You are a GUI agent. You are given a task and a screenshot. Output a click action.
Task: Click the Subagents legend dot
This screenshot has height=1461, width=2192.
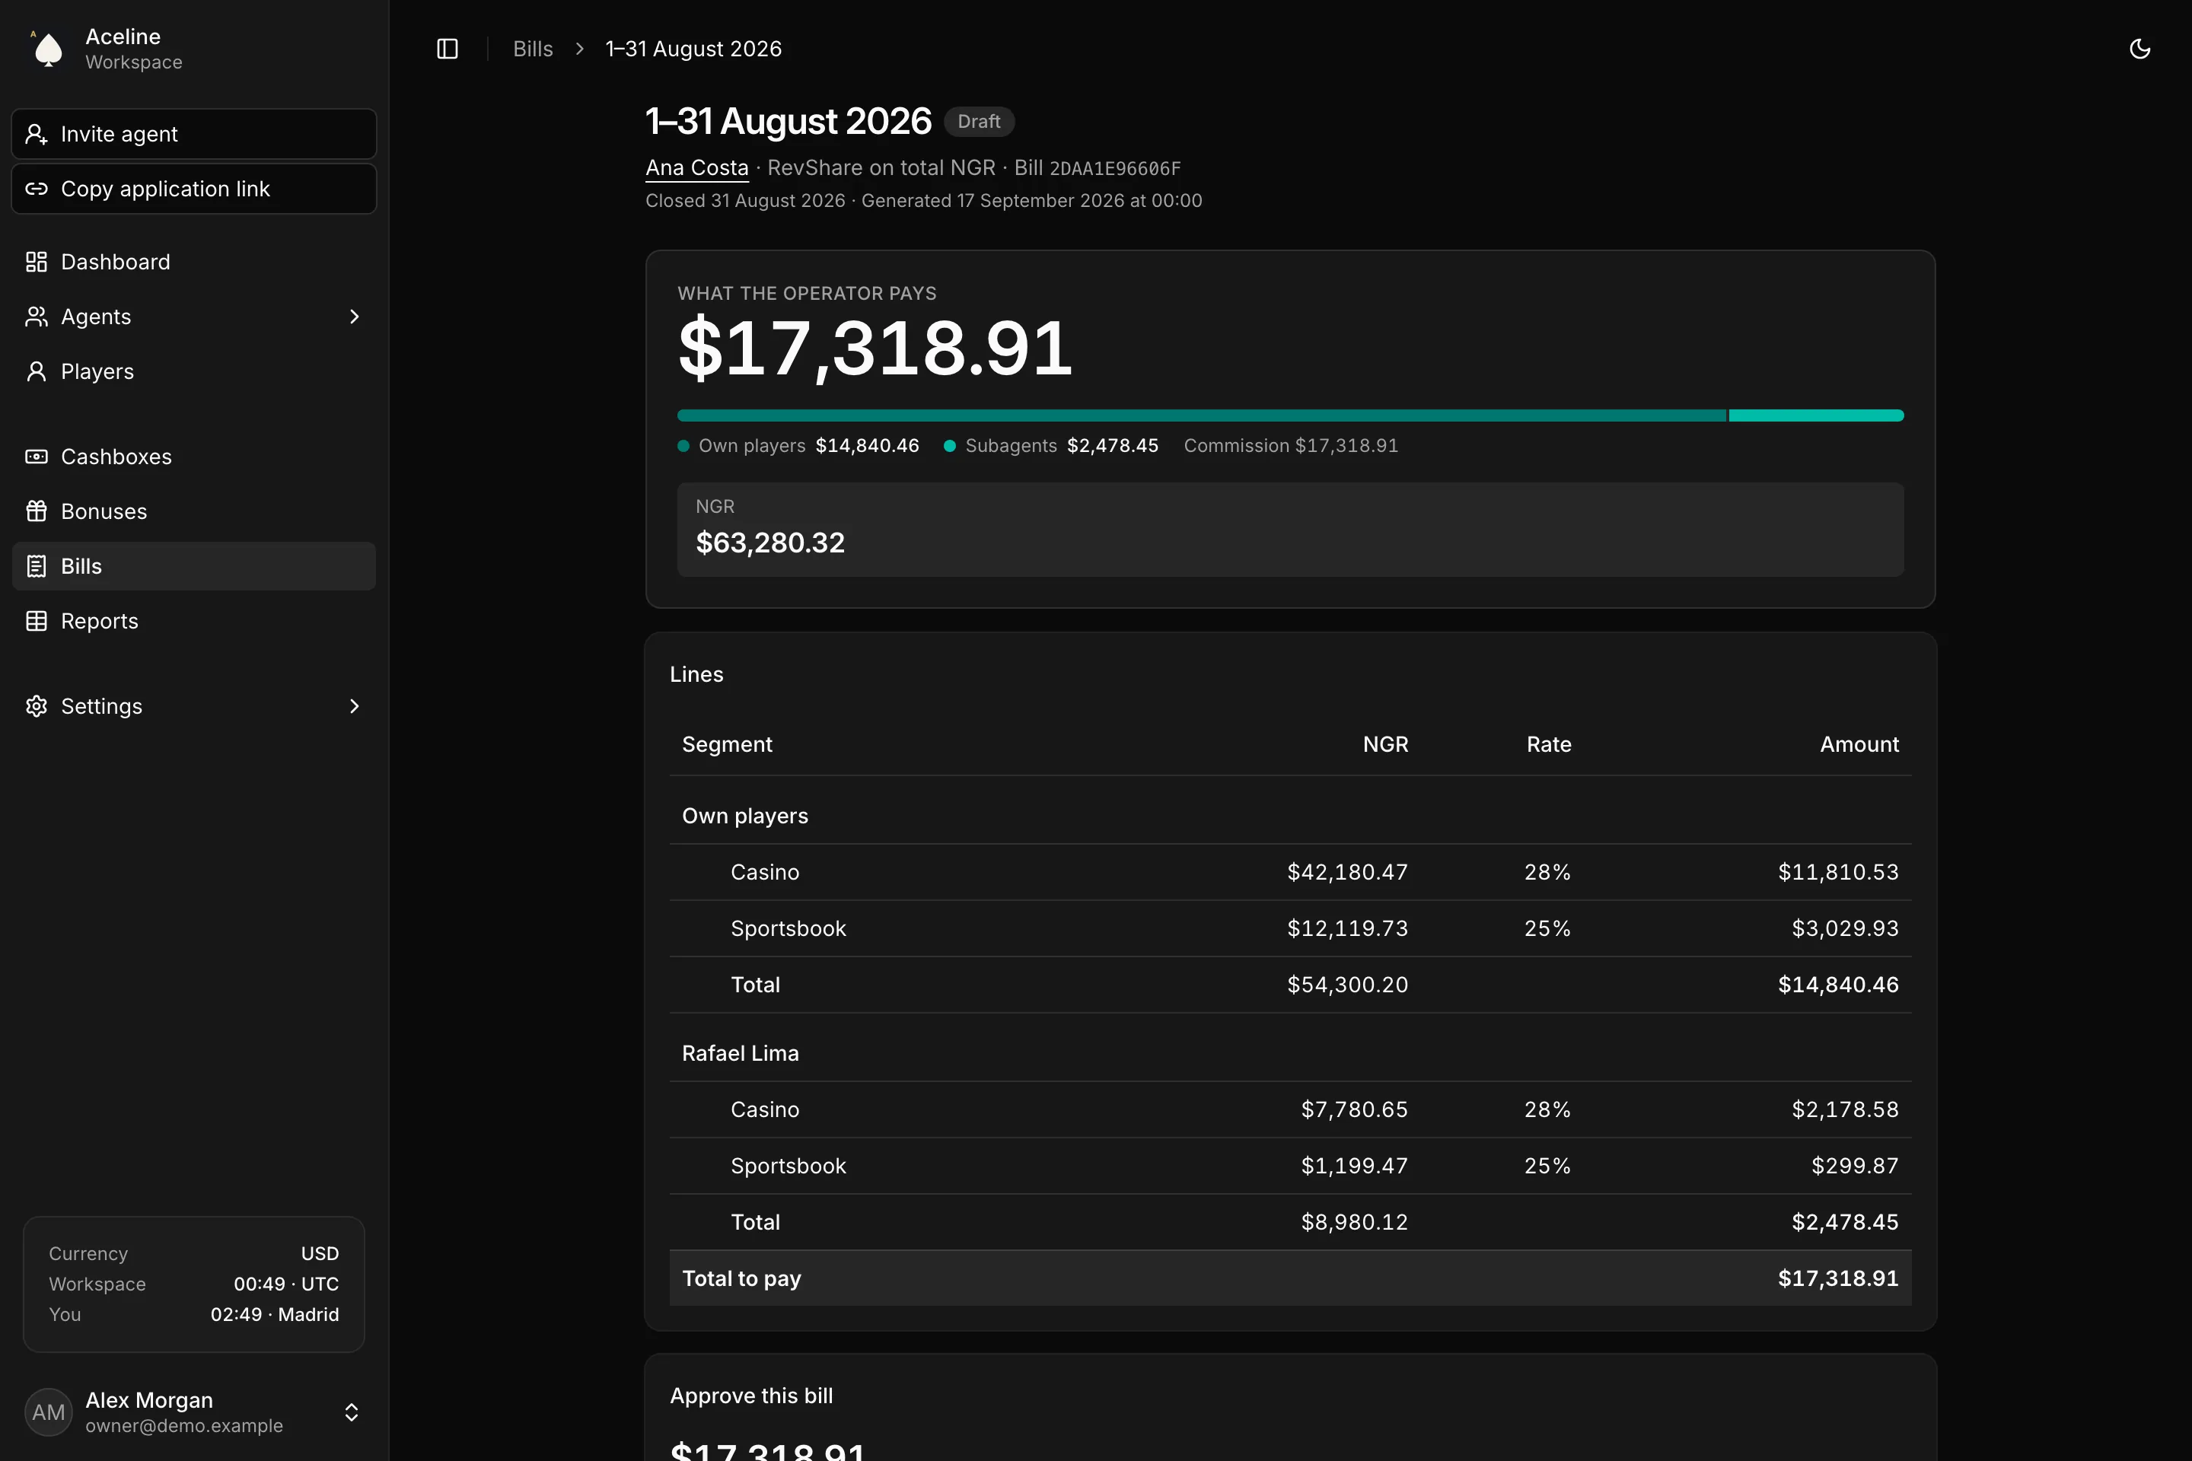tap(950, 447)
